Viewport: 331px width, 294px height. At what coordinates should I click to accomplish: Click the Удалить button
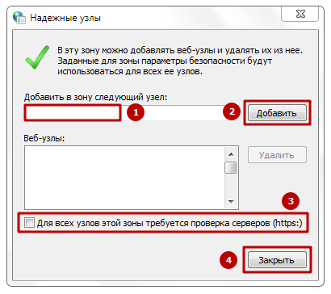coord(277,155)
